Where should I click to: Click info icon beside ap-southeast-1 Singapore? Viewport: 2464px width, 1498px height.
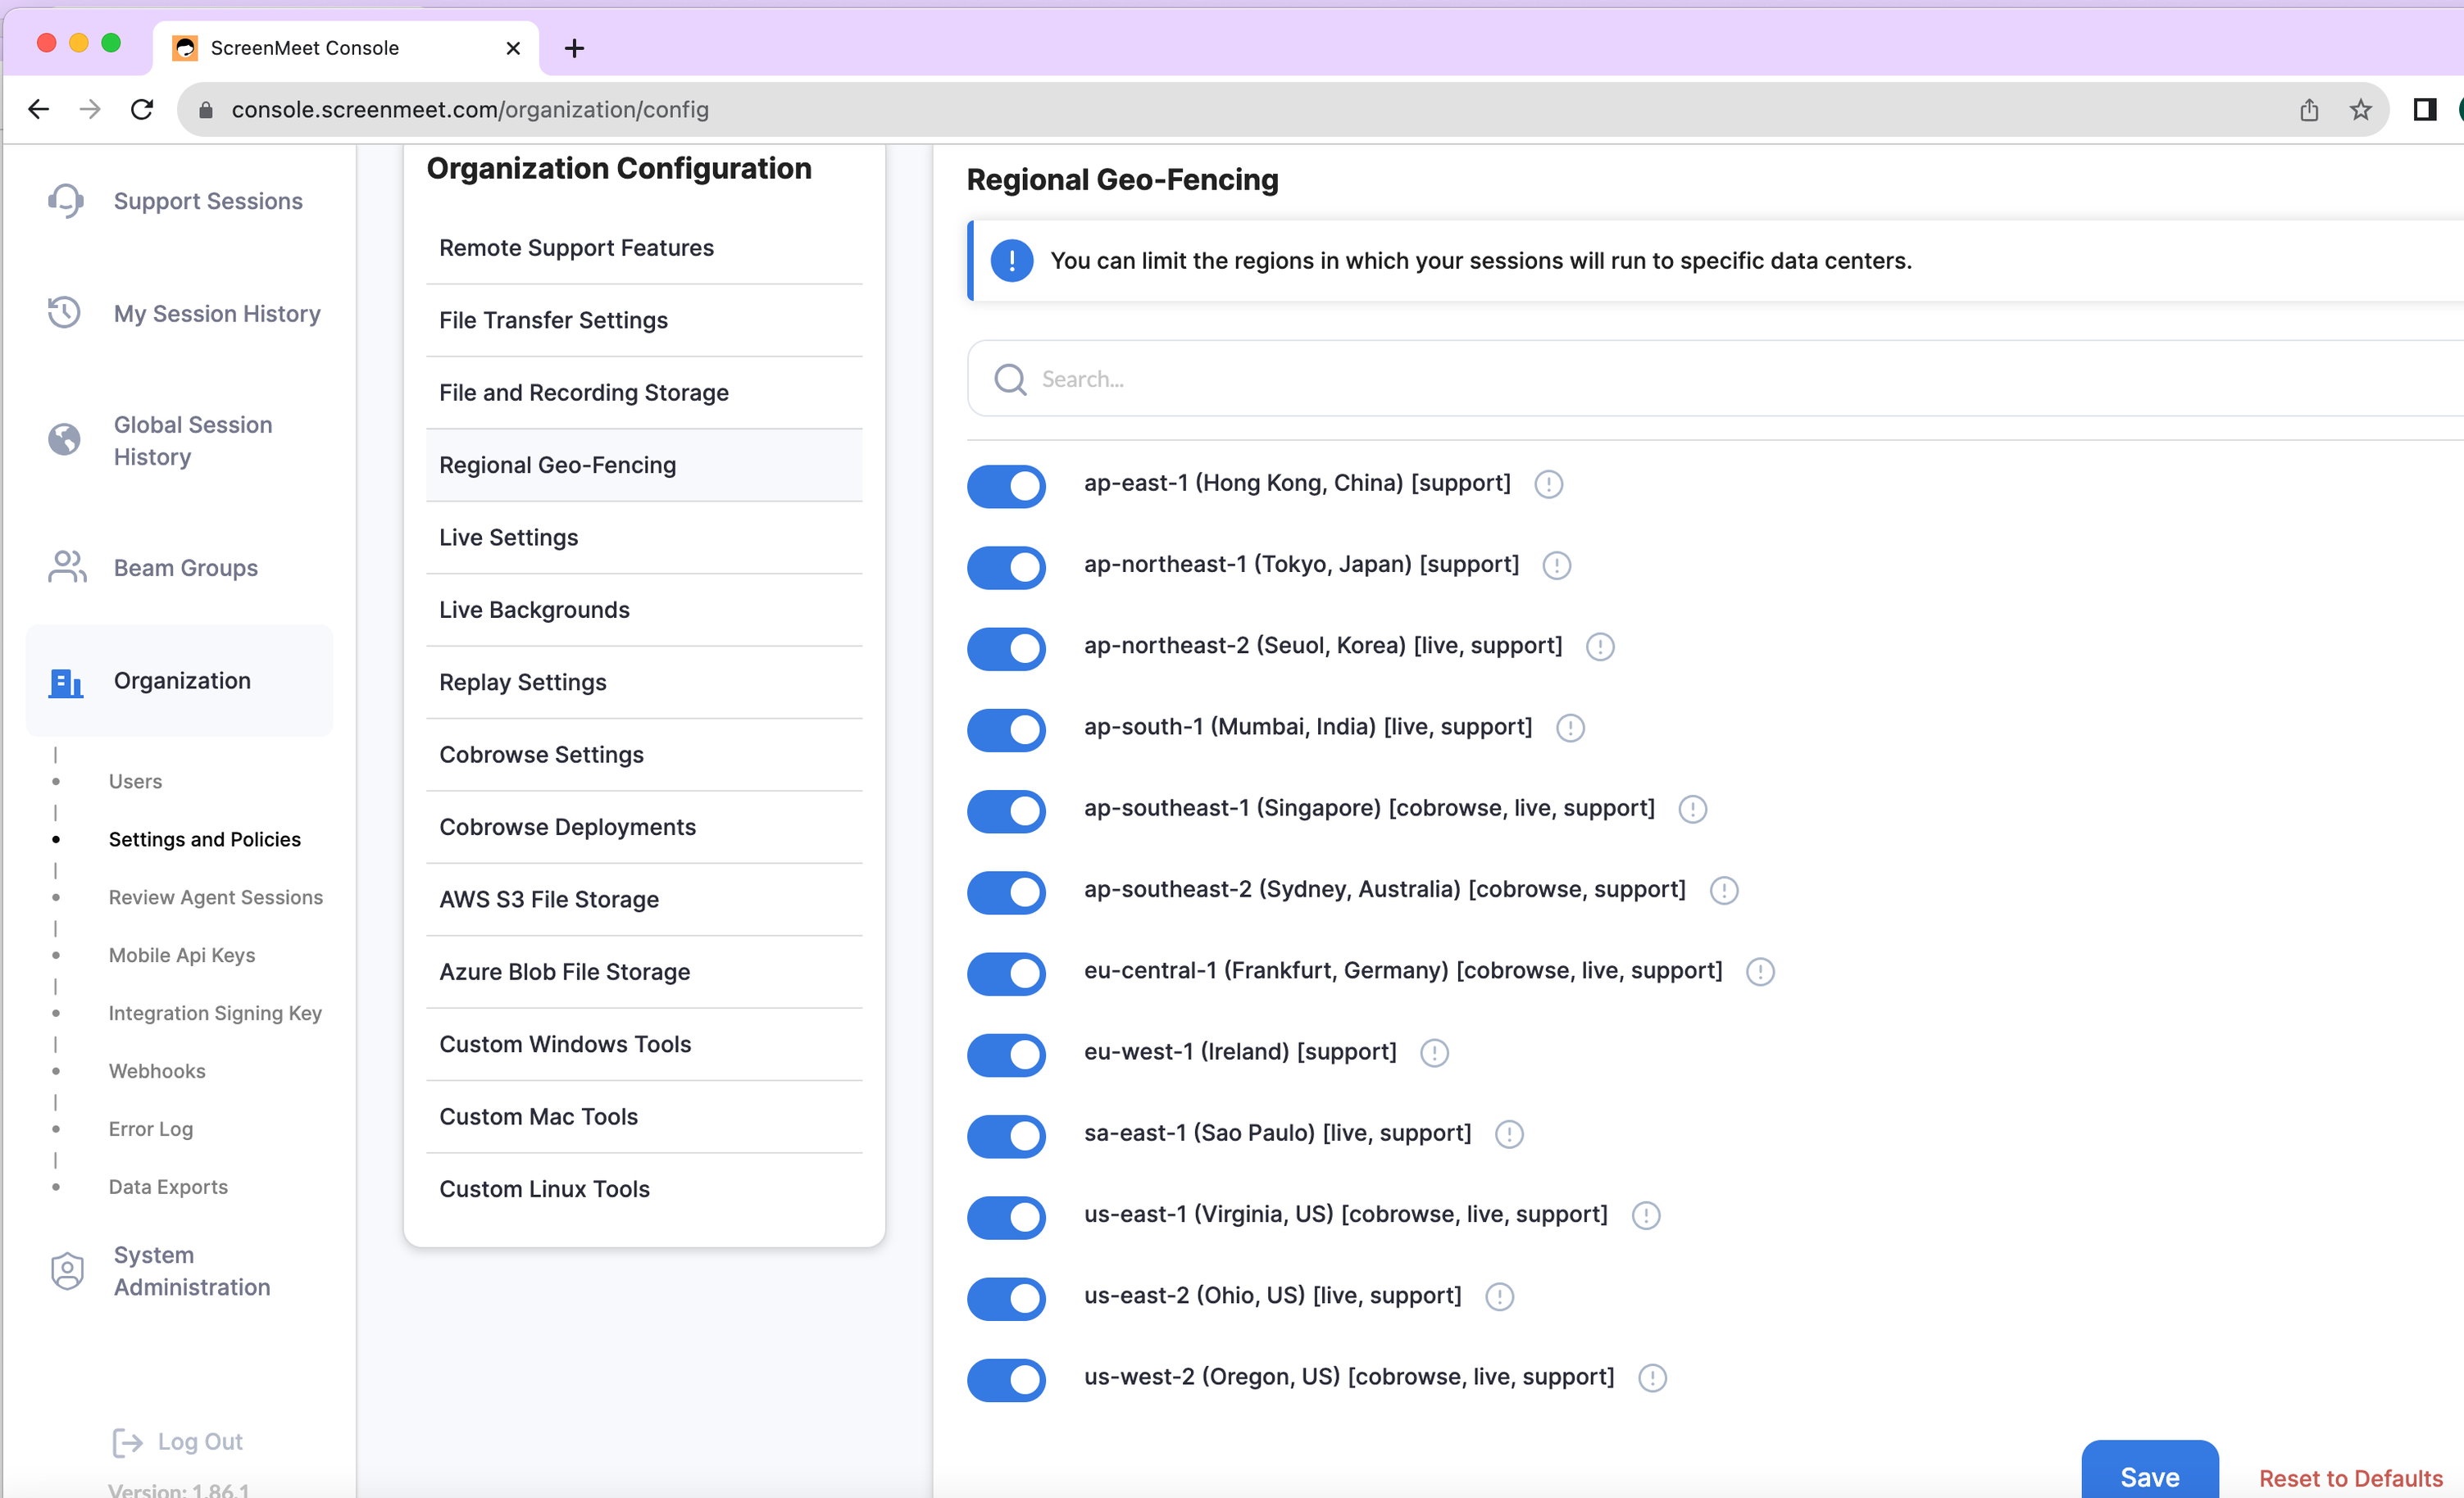pos(1692,809)
